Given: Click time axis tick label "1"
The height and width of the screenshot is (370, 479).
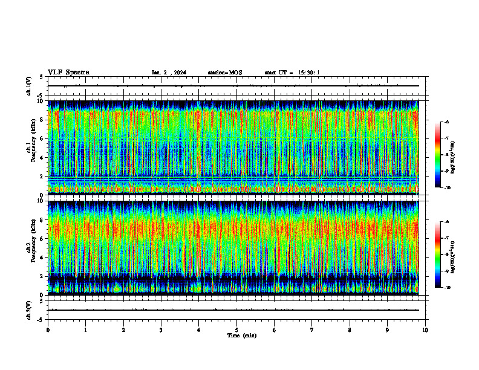Looking at the screenshot, I should 85,330.
